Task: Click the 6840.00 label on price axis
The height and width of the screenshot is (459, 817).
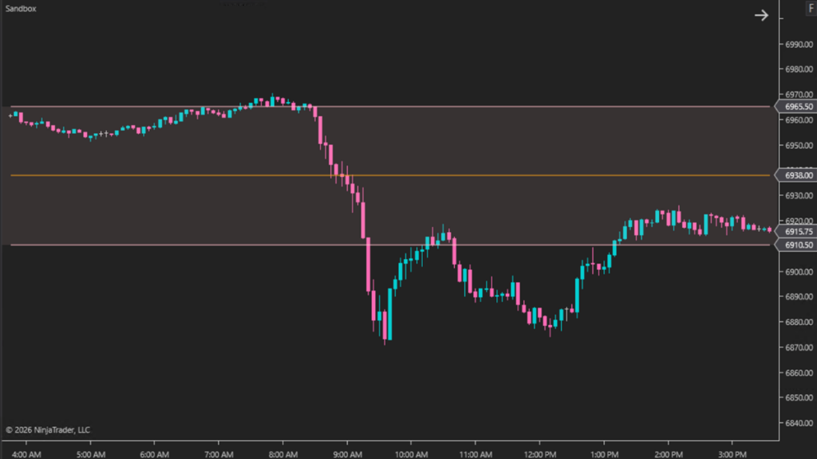Action: [x=798, y=423]
